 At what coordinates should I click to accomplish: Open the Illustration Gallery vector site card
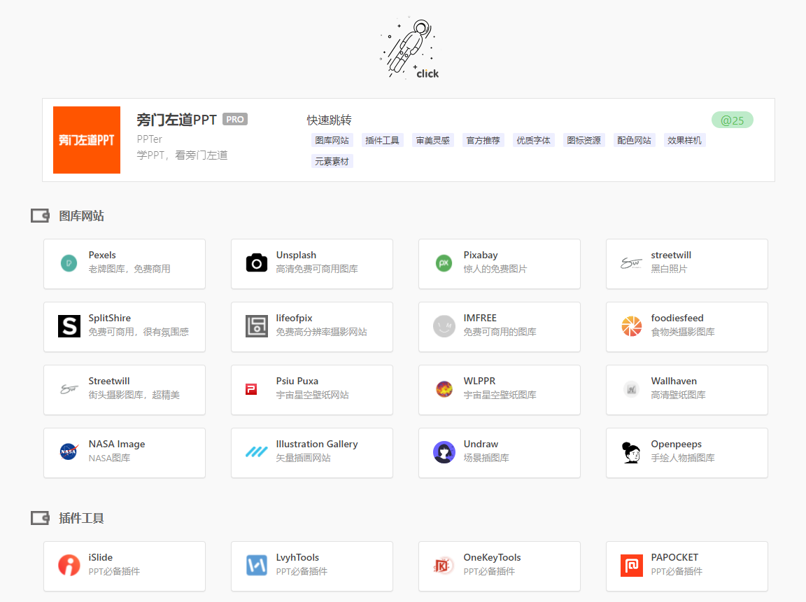pos(311,452)
